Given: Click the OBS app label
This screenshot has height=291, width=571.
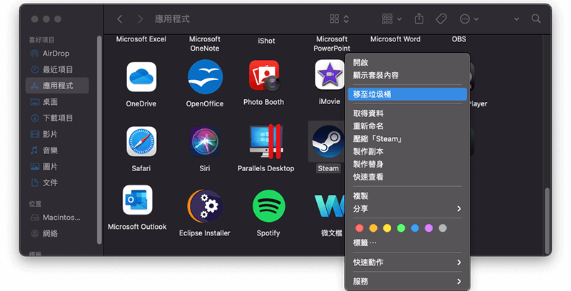Looking at the screenshot, I should [459, 39].
